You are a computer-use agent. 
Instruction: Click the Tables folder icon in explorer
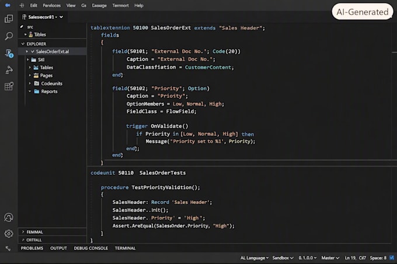coord(36,68)
